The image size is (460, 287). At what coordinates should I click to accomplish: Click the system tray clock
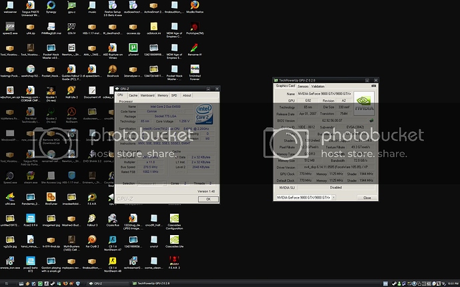pyautogui.click(x=453, y=284)
